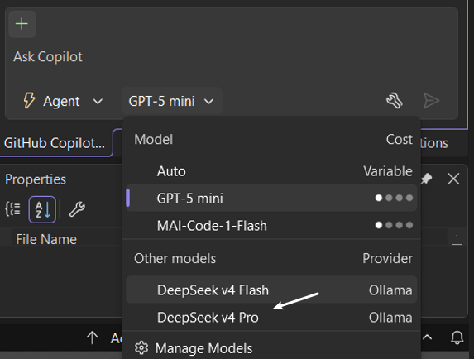Open Property Pages wrench icon in Properties
This screenshot has width=474, height=359.
click(x=77, y=209)
